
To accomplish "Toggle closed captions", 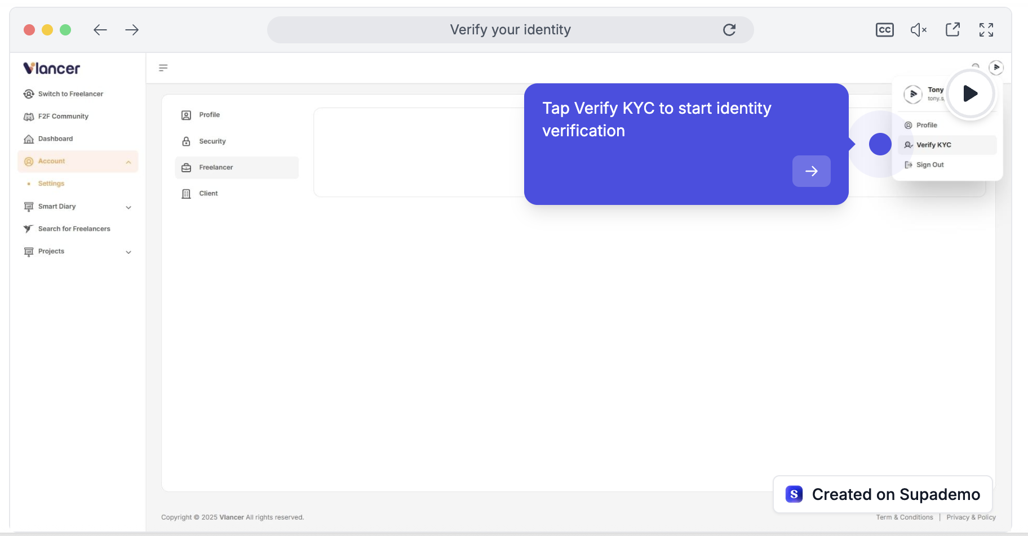I will click(884, 29).
